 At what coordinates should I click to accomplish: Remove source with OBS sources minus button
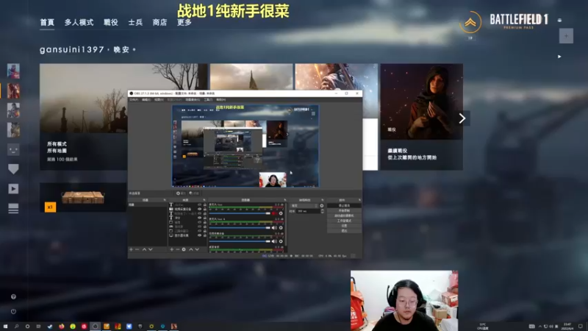[177, 249]
